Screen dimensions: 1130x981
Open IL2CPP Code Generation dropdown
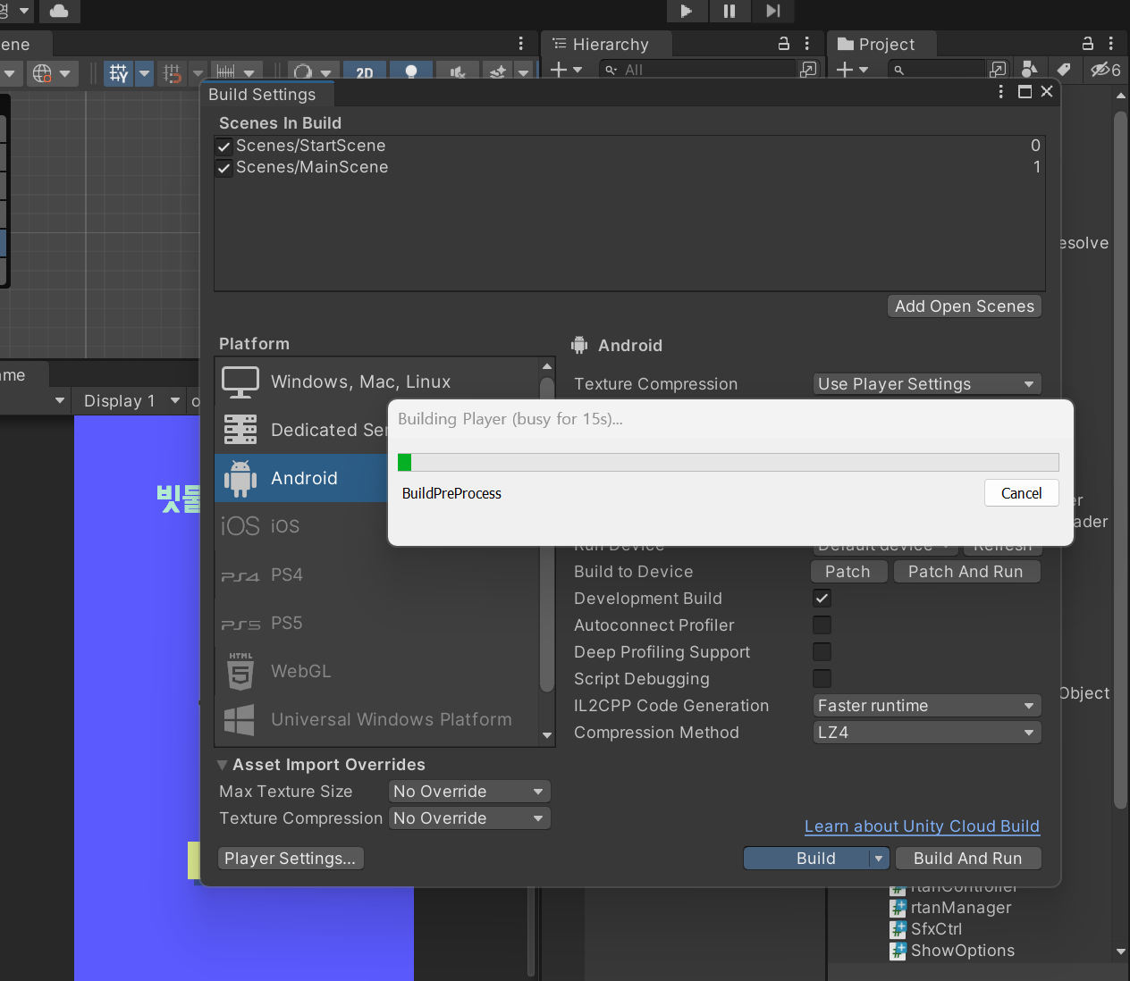click(927, 706)
